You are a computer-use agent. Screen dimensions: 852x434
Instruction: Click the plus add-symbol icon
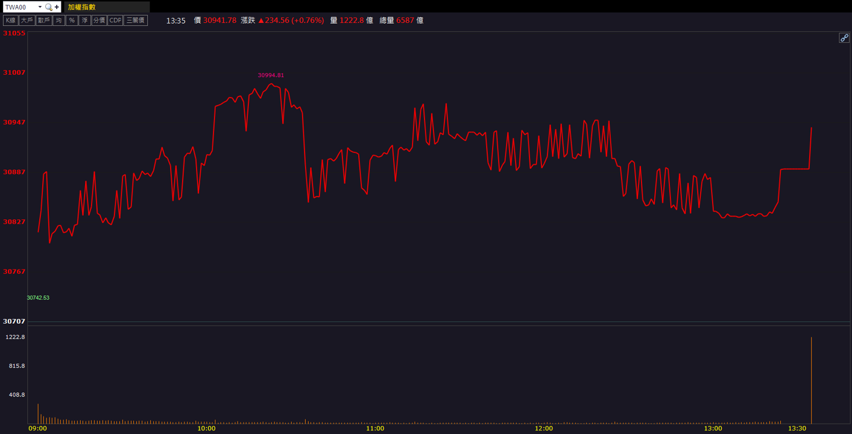point(57,7)
